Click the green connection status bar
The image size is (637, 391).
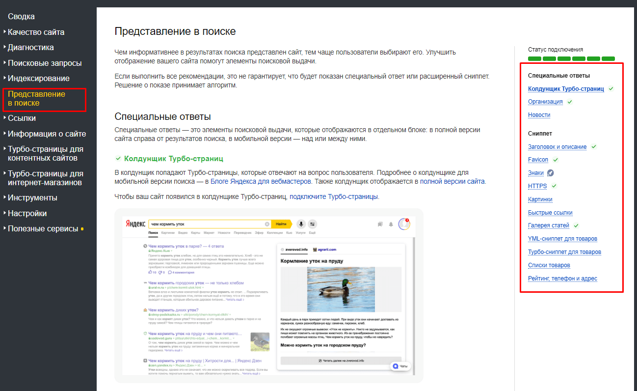point(571,58)
